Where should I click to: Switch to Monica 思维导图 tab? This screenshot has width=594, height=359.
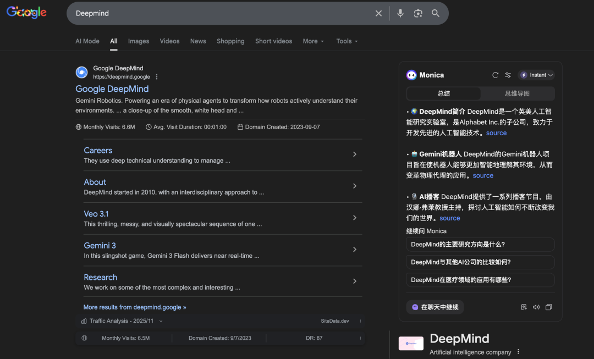517,93
